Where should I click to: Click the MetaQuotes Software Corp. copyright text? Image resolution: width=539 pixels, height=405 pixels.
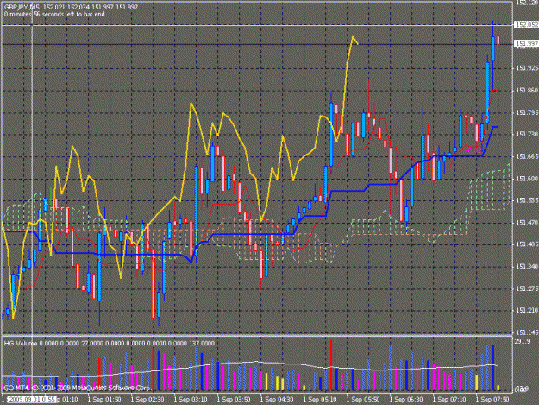(76, 388)
